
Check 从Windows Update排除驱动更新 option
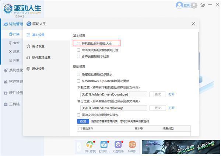(x=78, y=81)
